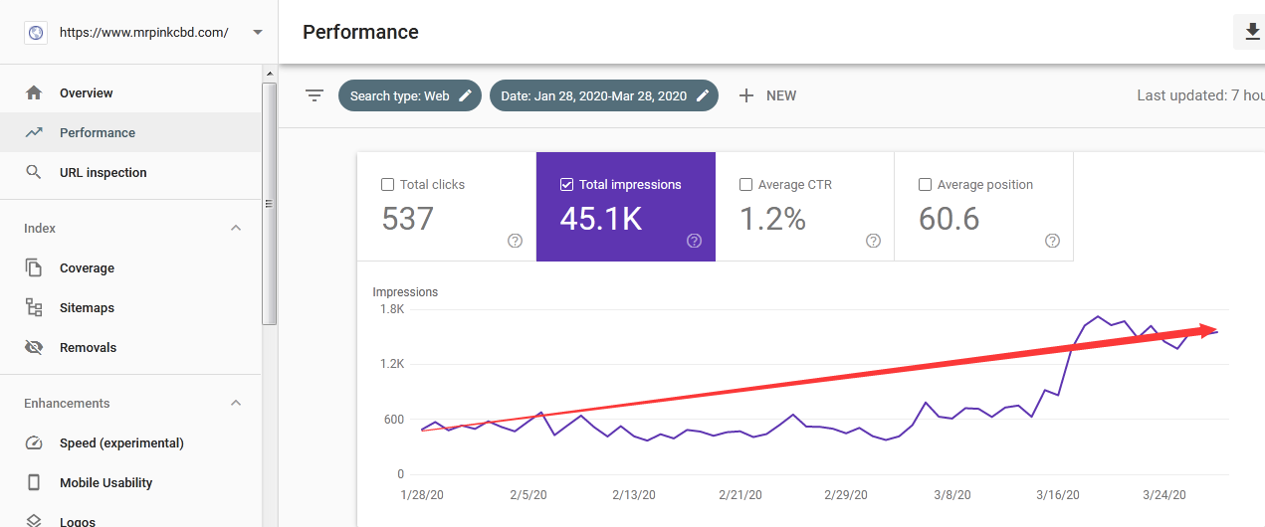Click help icon on Total impressions card
The height and width of the screenshot is (527, 1265).
[x=694, y=241]
